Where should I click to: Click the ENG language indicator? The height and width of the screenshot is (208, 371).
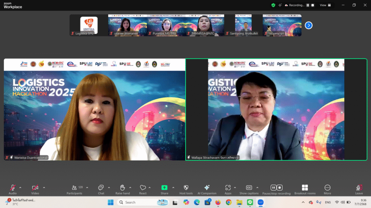(328, 202)
